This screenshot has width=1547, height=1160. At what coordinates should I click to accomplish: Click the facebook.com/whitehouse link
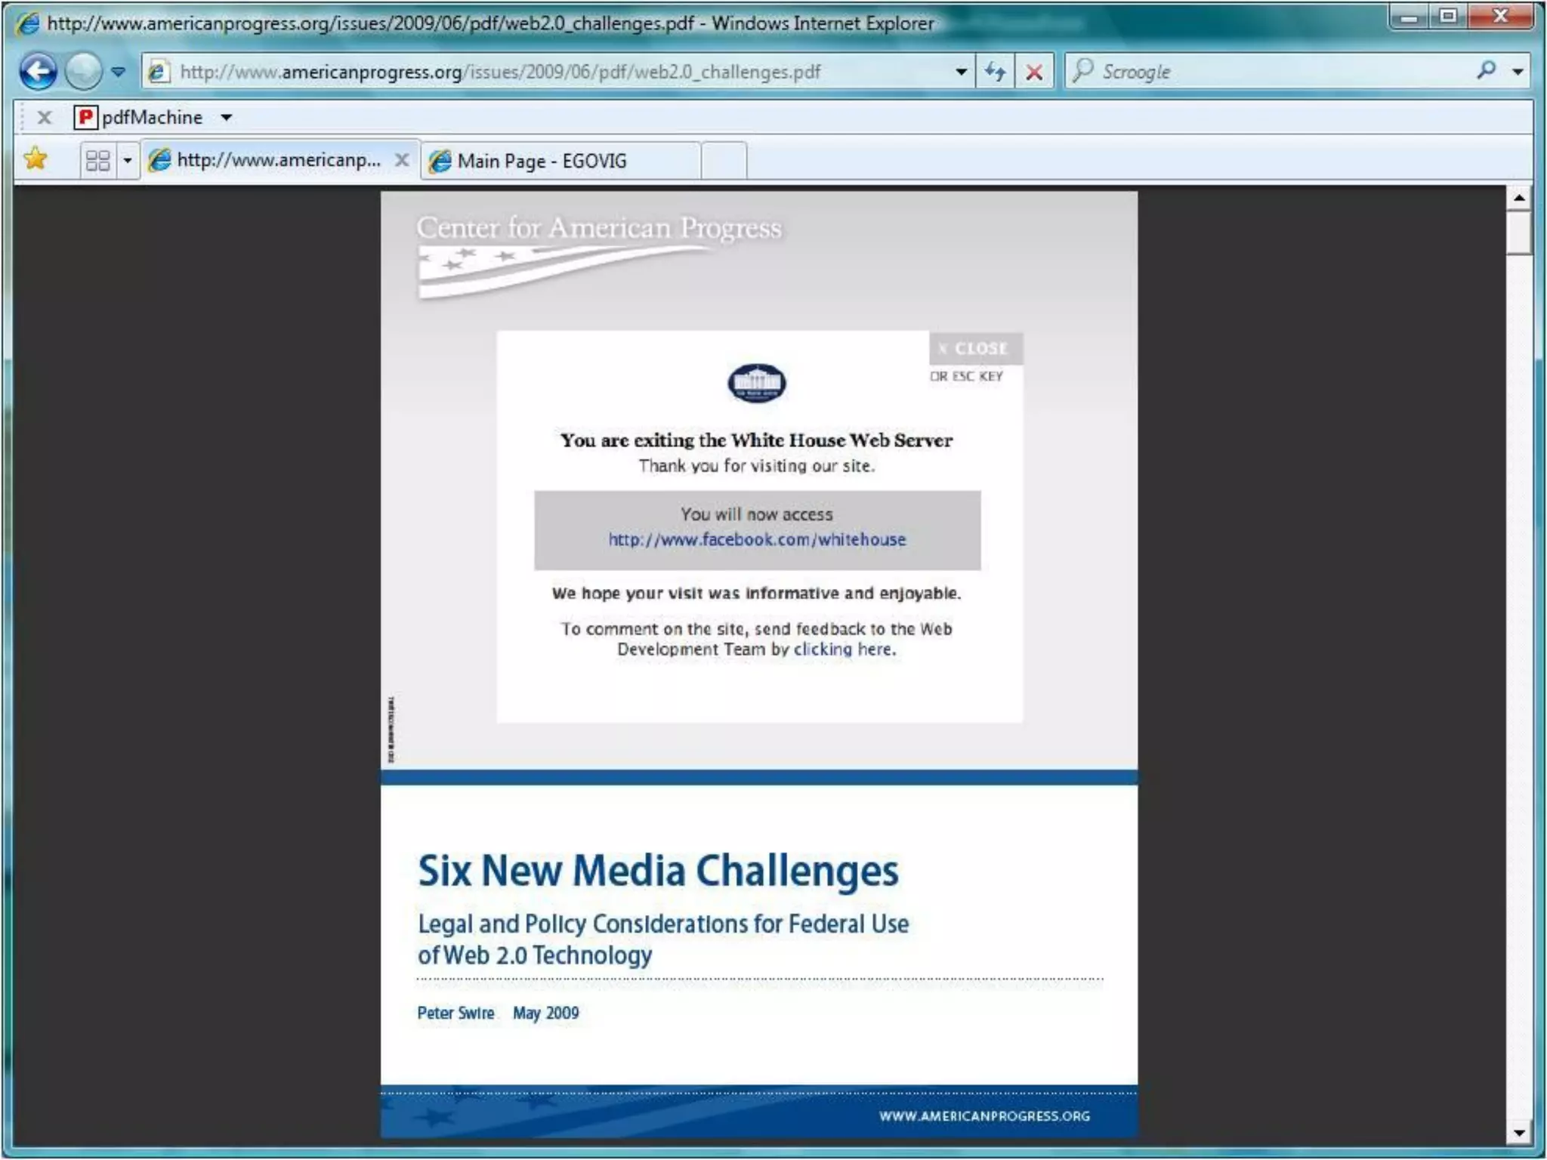coord(757,539)
